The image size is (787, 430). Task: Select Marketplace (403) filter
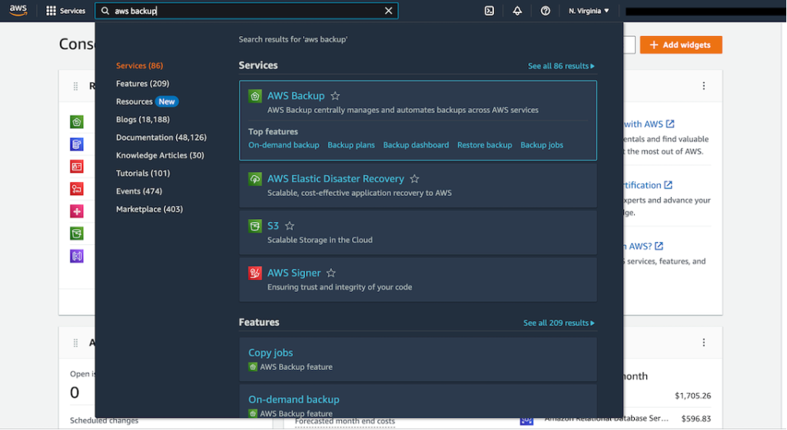[x=150, y=210]
